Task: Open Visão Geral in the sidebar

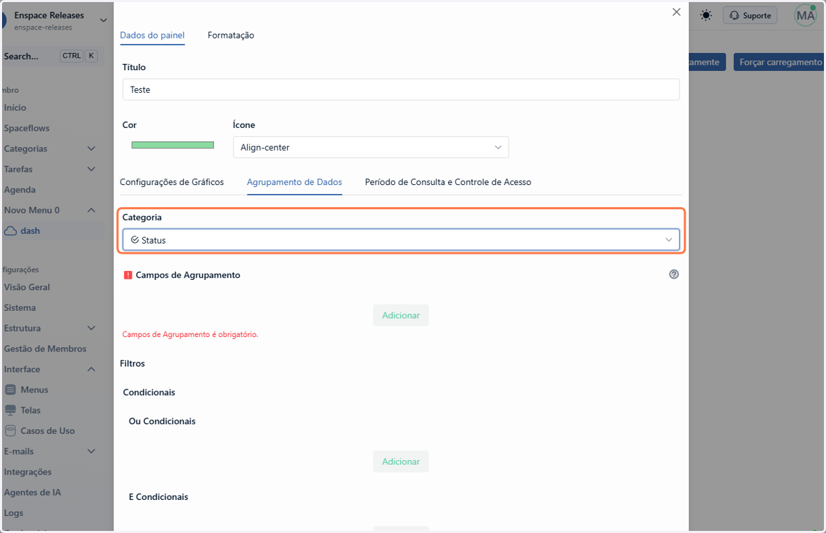Action: point(27,287)
